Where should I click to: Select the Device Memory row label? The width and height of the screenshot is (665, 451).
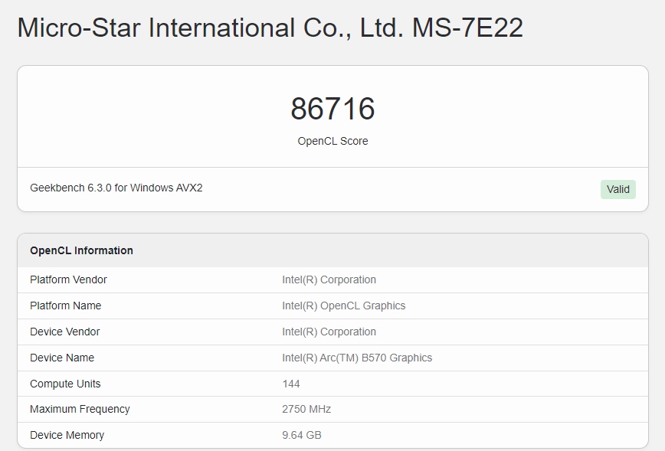click(x=67, y=435)
